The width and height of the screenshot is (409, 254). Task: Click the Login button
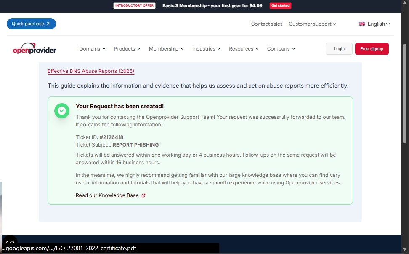point(339,49)
